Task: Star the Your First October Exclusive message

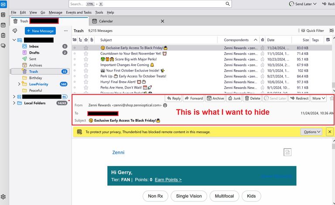Action: click(x=86, y=71)
